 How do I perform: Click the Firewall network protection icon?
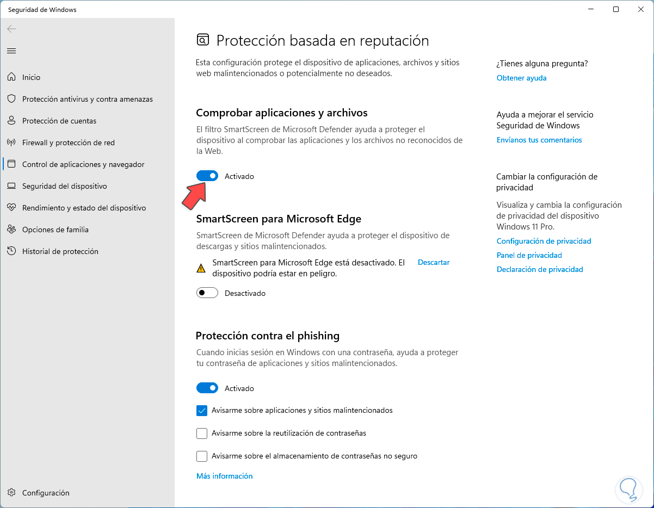point(11,143)
